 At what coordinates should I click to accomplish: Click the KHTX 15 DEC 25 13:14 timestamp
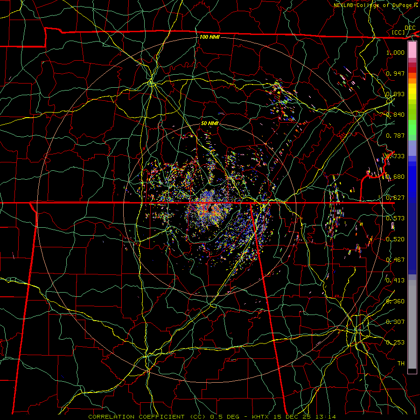(294, 417)
